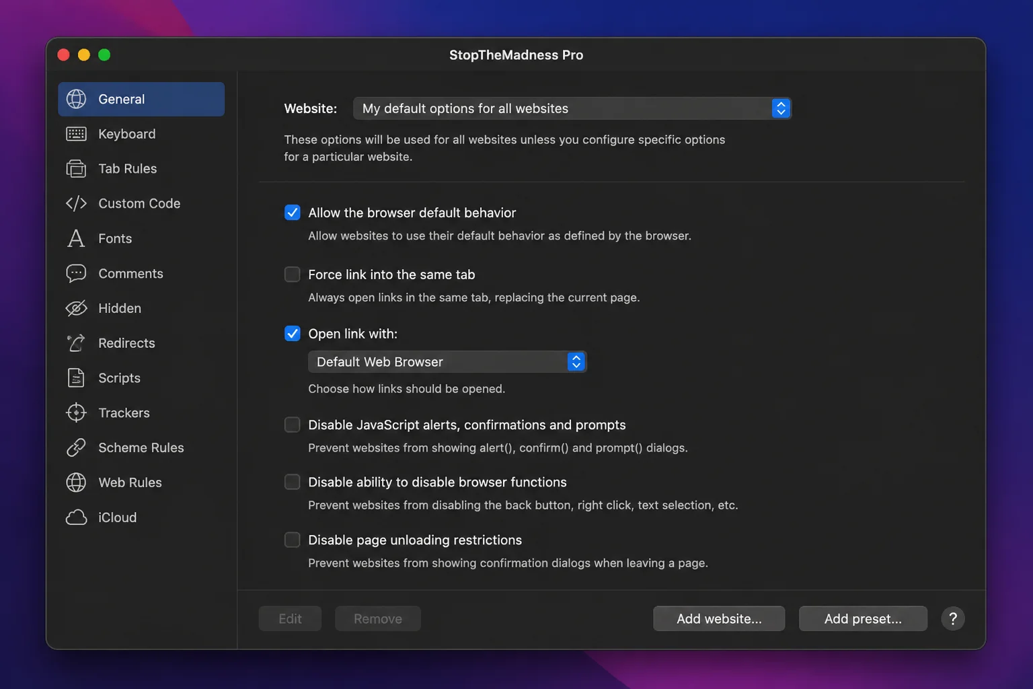Click the Add preset... button

(x=863, y=618)
